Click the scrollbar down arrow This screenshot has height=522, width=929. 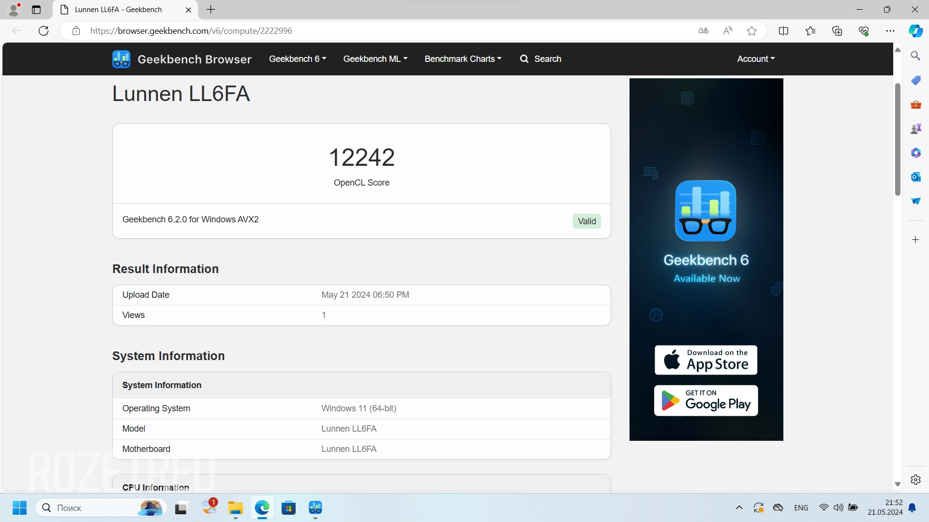(x=898, y=484)
